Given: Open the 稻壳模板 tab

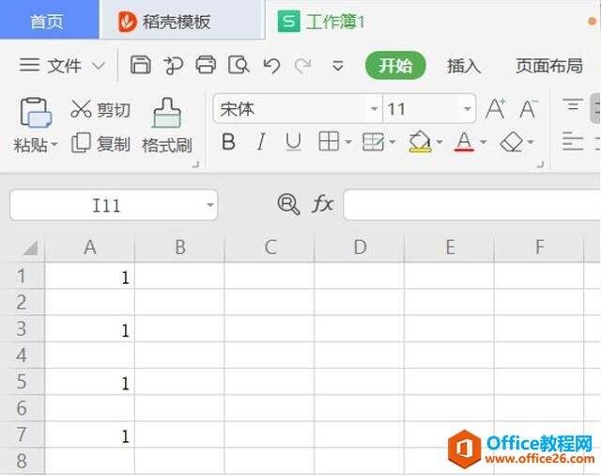Looking at the screenshot, I should point(182,21).
